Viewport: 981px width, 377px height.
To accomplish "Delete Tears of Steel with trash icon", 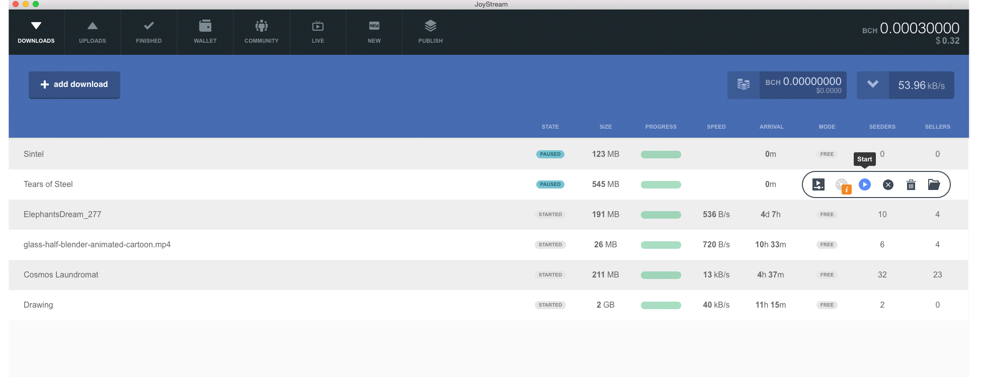I will coord(911,184).
